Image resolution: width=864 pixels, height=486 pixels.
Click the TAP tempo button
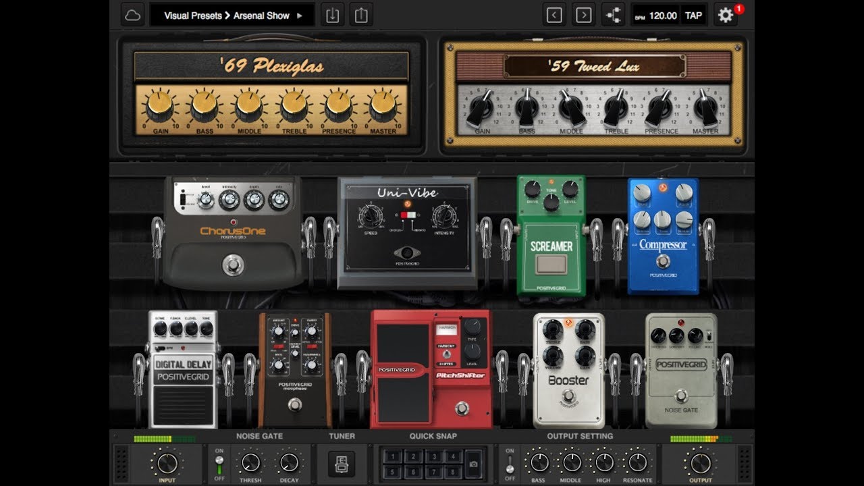693,16
